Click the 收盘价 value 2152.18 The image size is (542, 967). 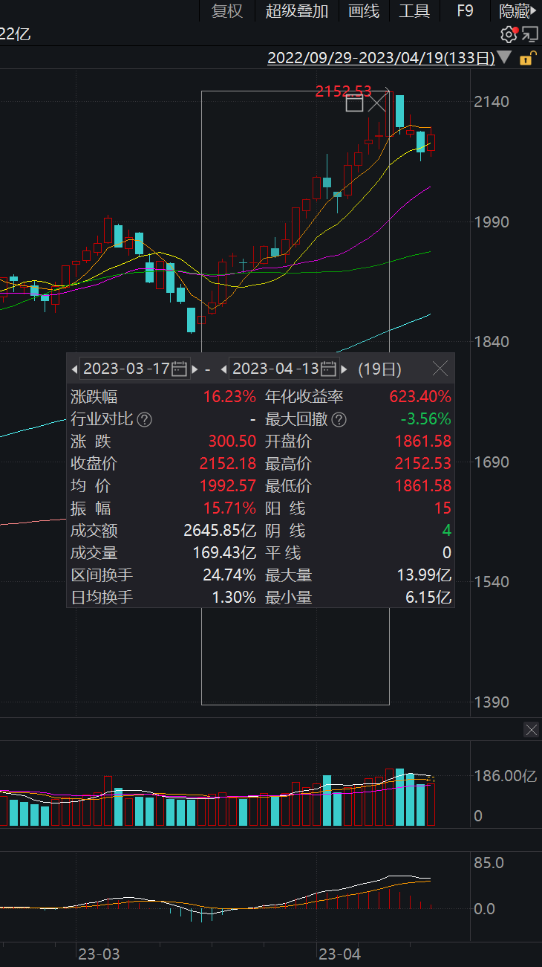[227, 464]
